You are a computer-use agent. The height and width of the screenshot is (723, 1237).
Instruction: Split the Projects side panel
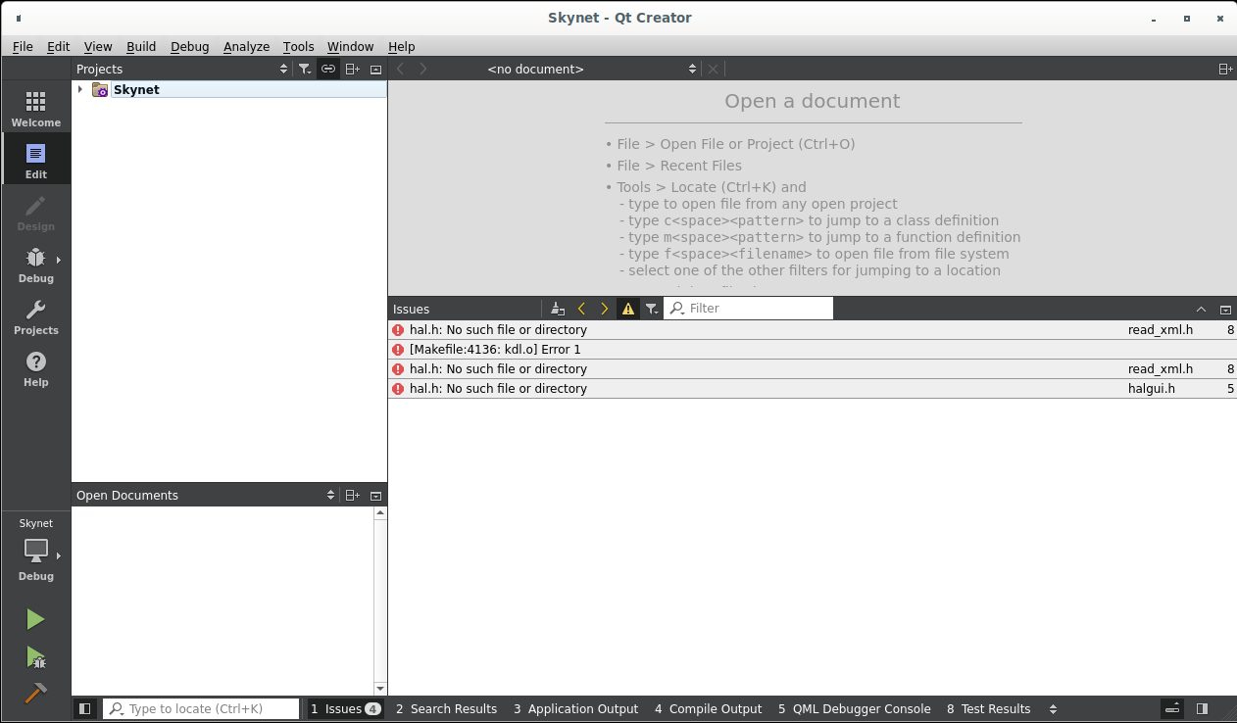coord(353,69)
